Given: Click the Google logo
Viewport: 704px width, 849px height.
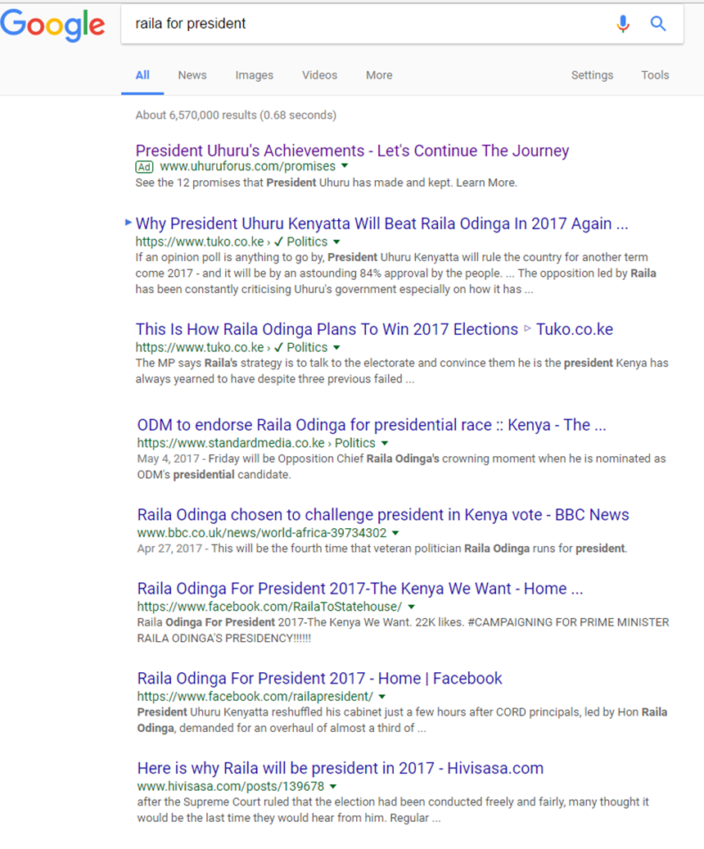Looking at the screenshot, I should [x=52, y=25].
